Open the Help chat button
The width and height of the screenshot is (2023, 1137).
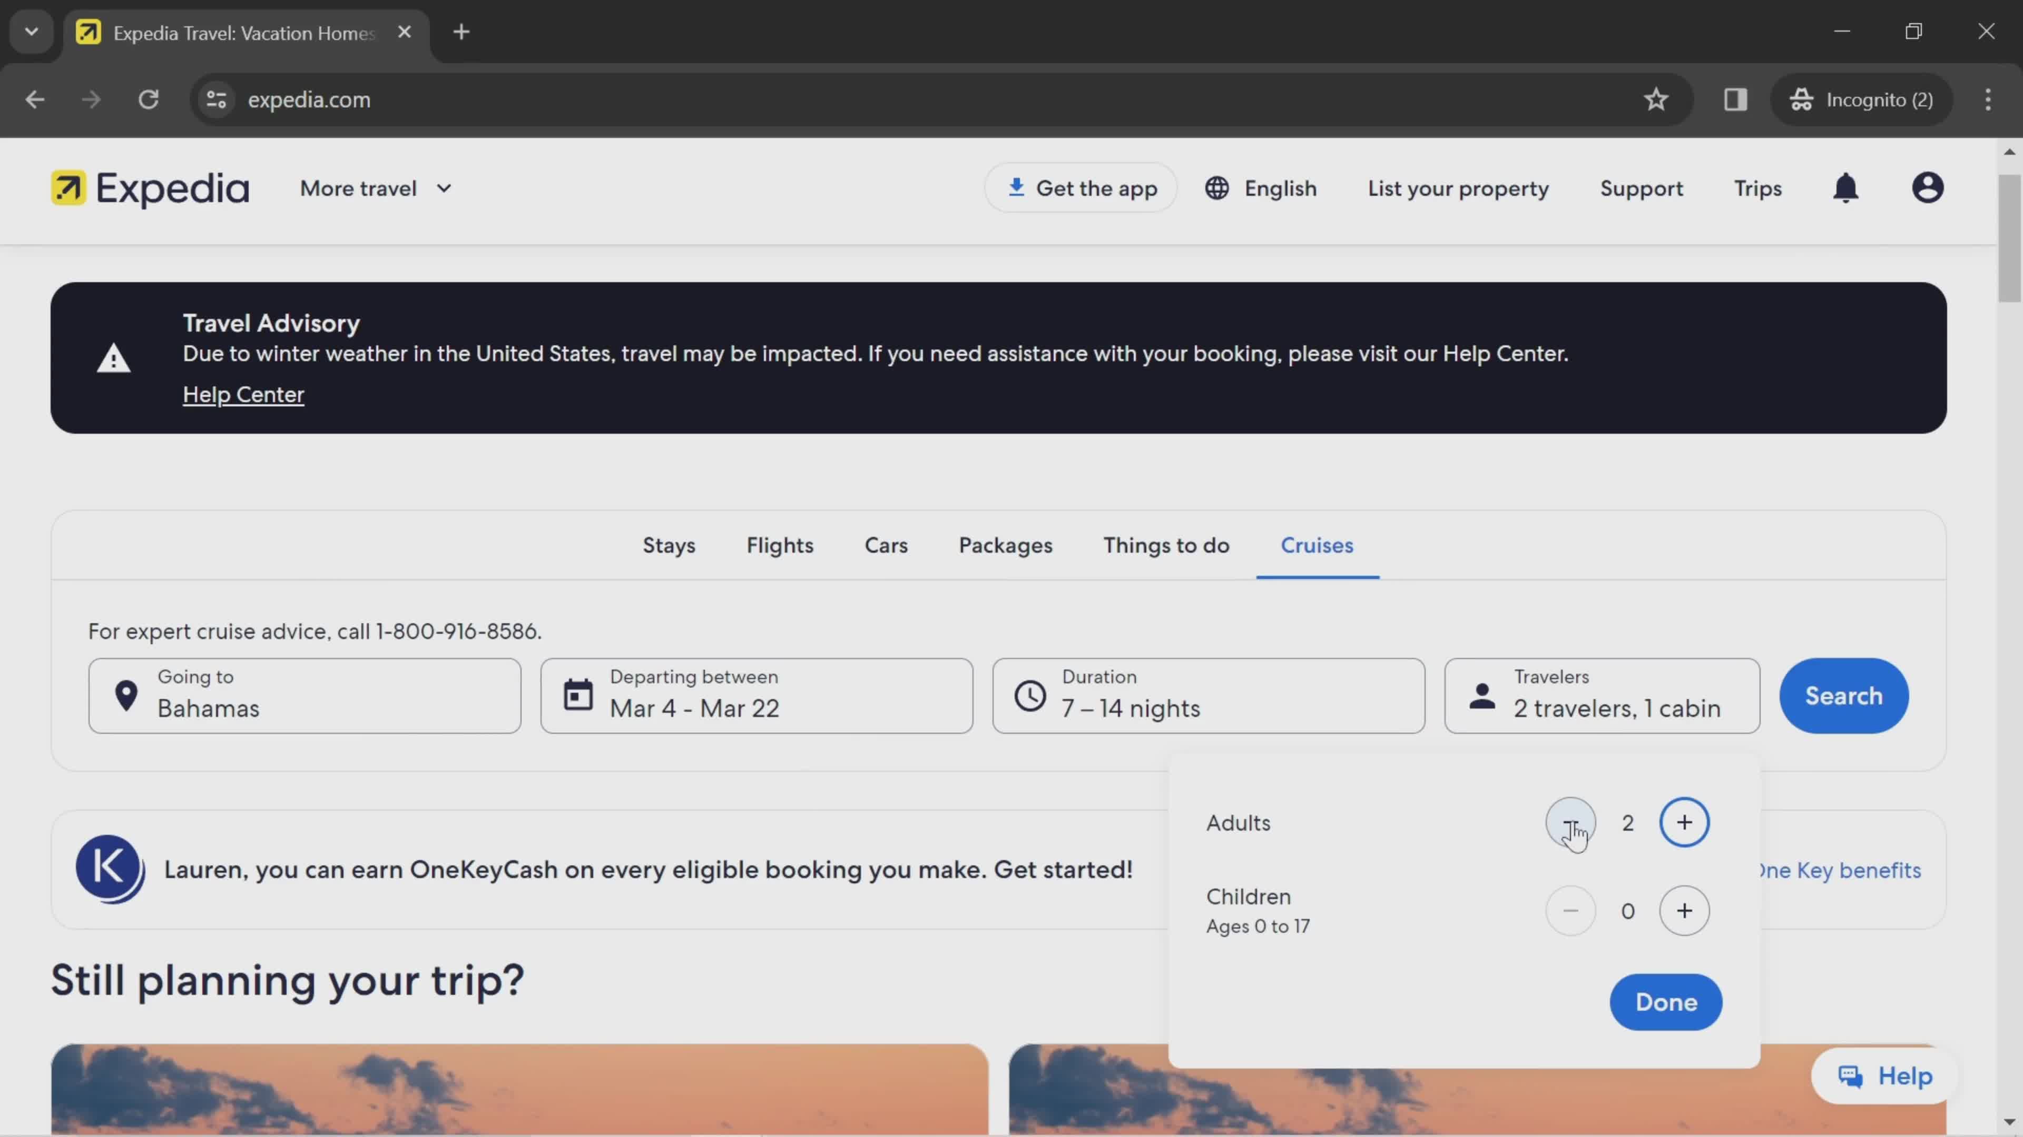click(x=1884, y=1076)
